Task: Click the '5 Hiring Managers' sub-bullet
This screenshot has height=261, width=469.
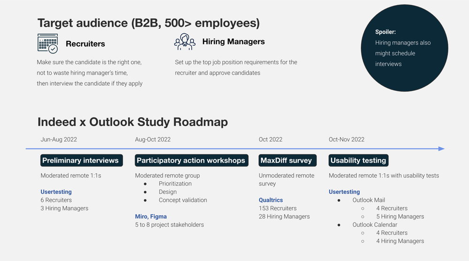Action: [x=400, y=216]
